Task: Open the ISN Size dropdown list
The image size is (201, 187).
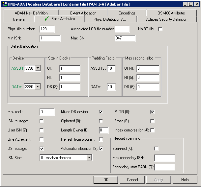Action: [89, 158]
